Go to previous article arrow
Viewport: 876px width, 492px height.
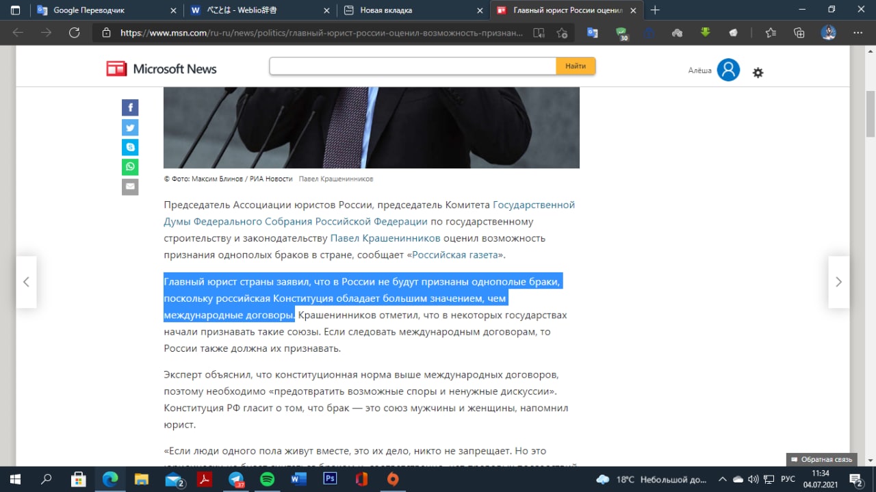(x=26, y=282)
